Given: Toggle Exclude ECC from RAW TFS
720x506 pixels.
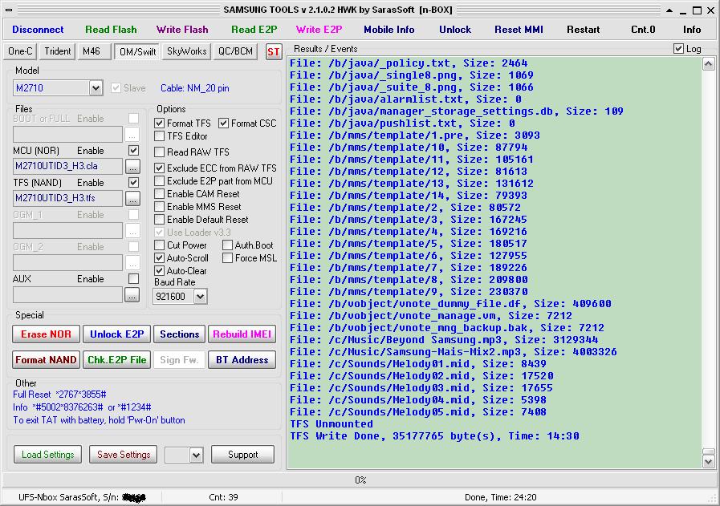Looking at the screenshot, I should tap(160, 168).
